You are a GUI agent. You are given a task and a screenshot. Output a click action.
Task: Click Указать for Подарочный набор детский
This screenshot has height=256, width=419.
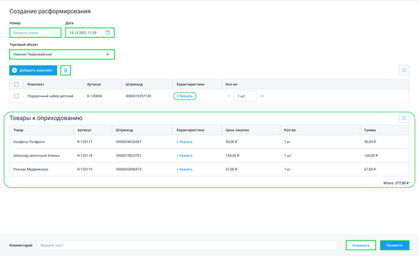(x=184, y=96)
